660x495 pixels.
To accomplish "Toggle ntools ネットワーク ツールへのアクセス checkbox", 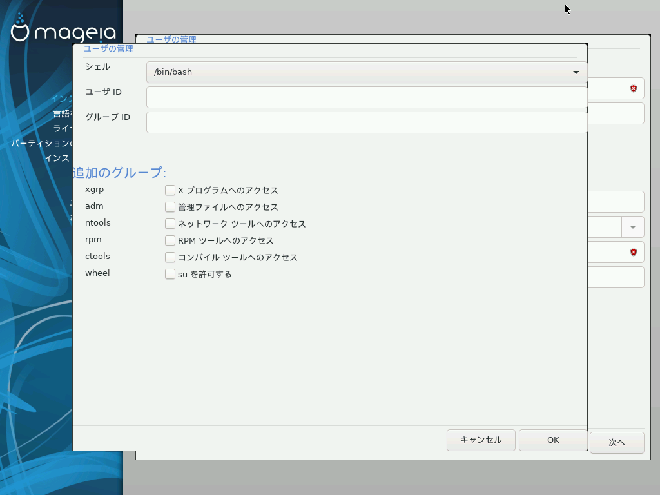I will point(170,224).
